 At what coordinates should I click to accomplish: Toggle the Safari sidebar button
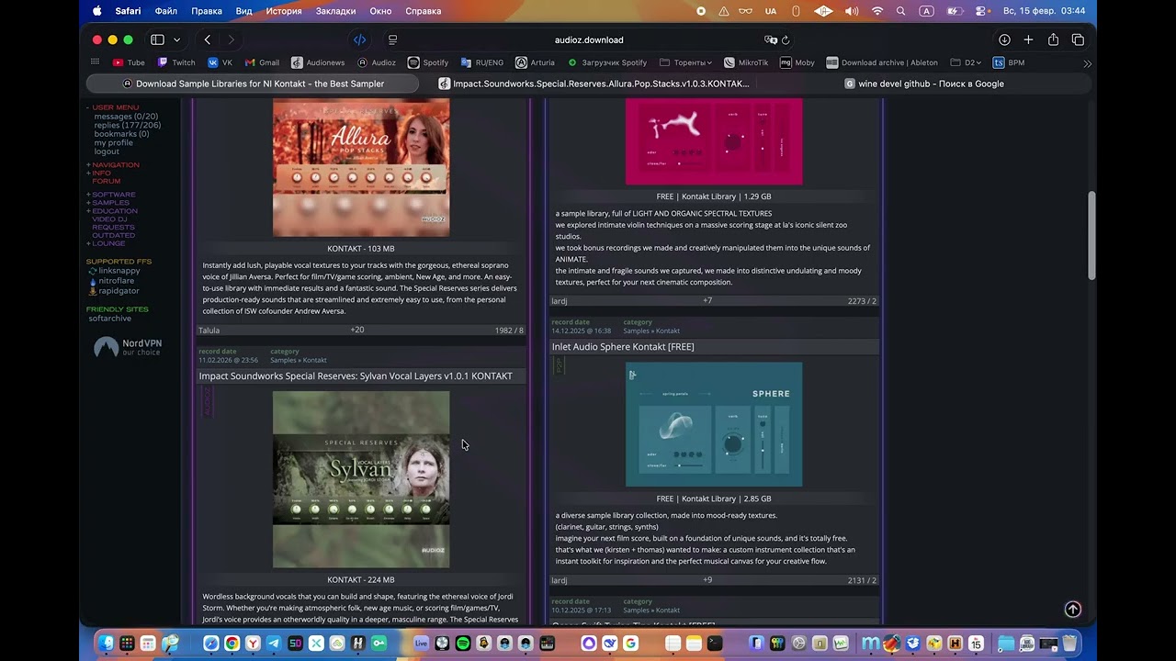click(x=157, y=39)
